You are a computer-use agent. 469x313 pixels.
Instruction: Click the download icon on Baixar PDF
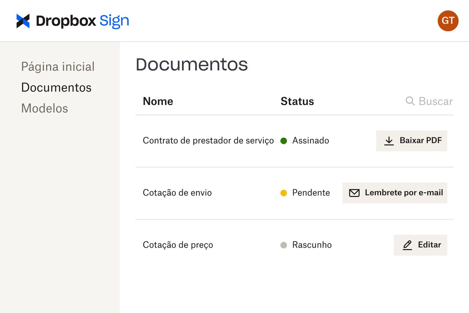tap(388, 141)
